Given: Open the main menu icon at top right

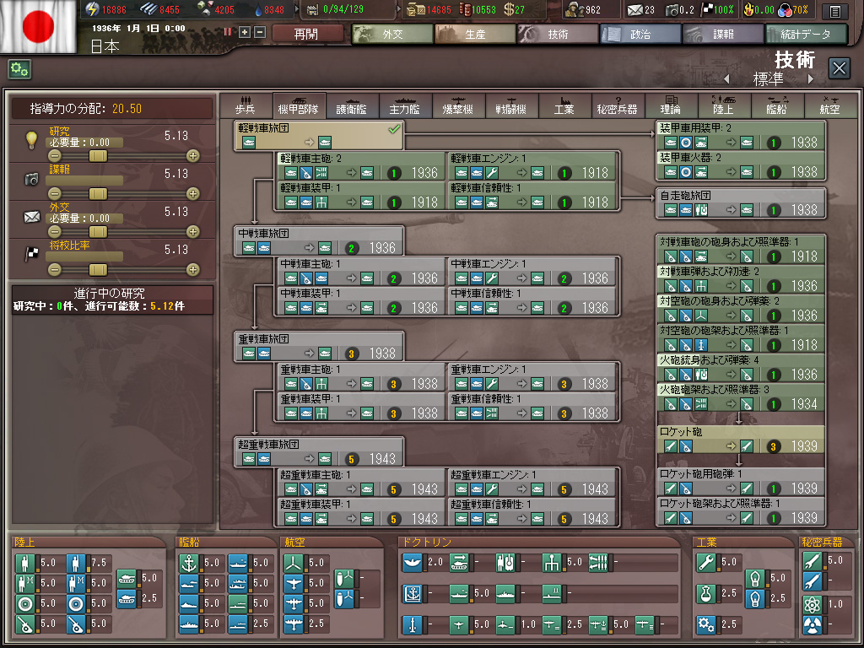Looking at the screenshot, I should (835, 11).
